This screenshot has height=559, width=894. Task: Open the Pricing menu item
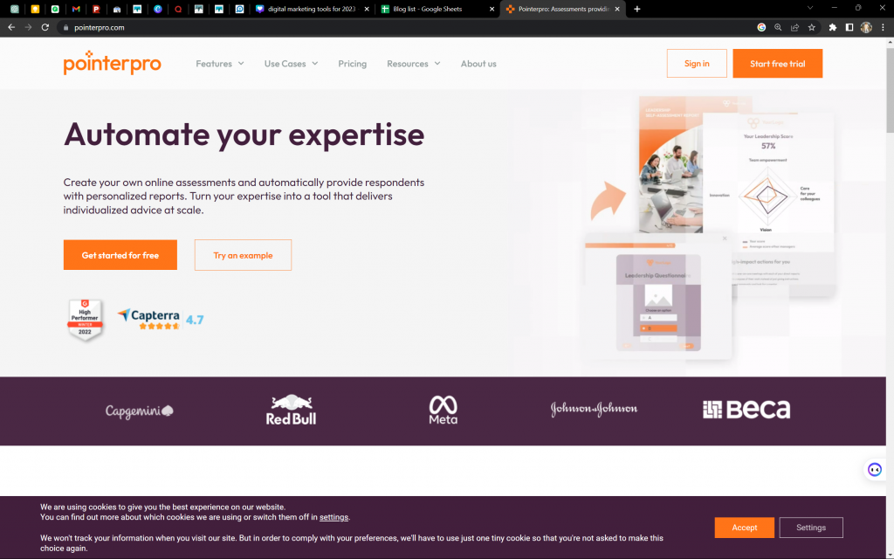click(x=353, y=63)
